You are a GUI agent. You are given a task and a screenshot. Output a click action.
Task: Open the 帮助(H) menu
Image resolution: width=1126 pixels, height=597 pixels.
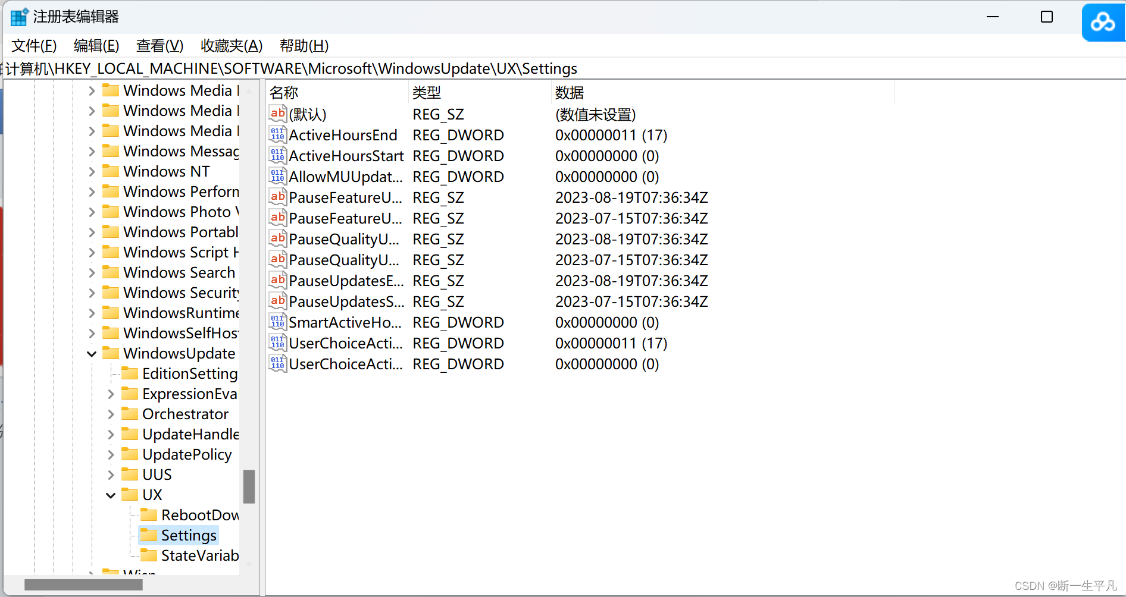pyautogui.click(x=304, y=46)
